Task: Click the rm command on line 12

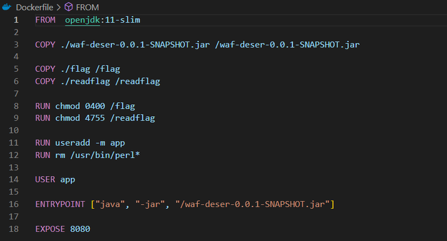Action: [60, 156]
